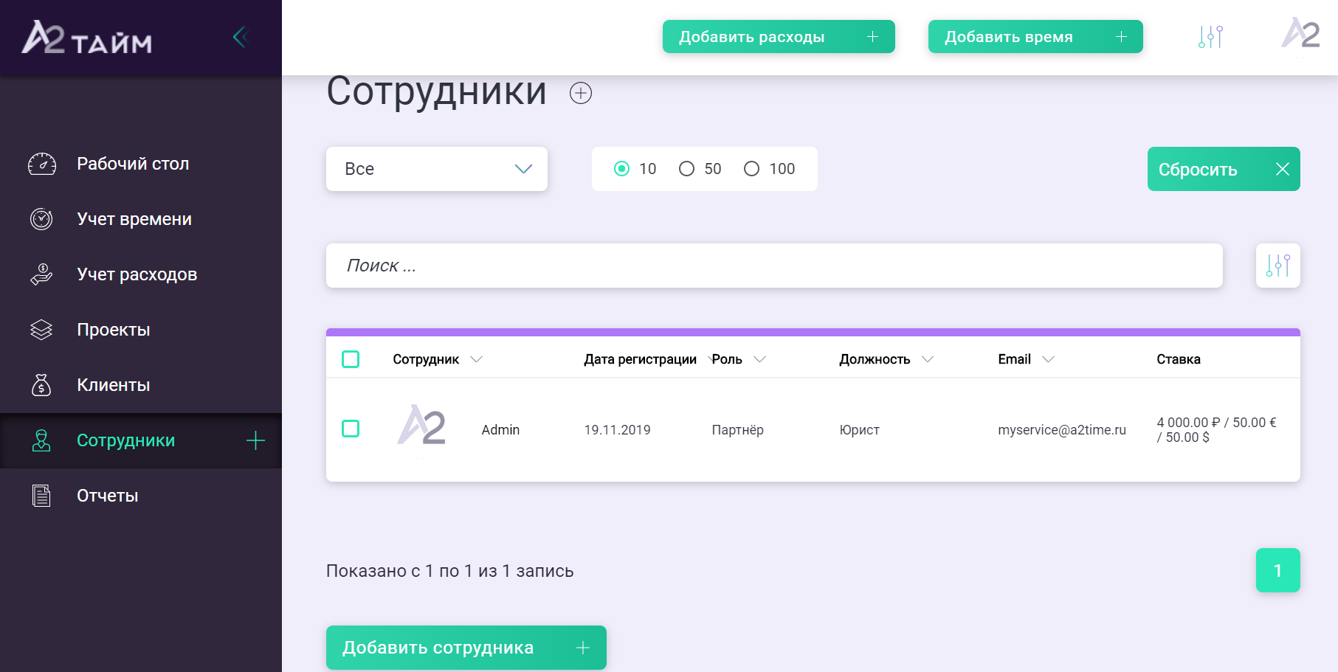Select the 100 records per page option

752,168
